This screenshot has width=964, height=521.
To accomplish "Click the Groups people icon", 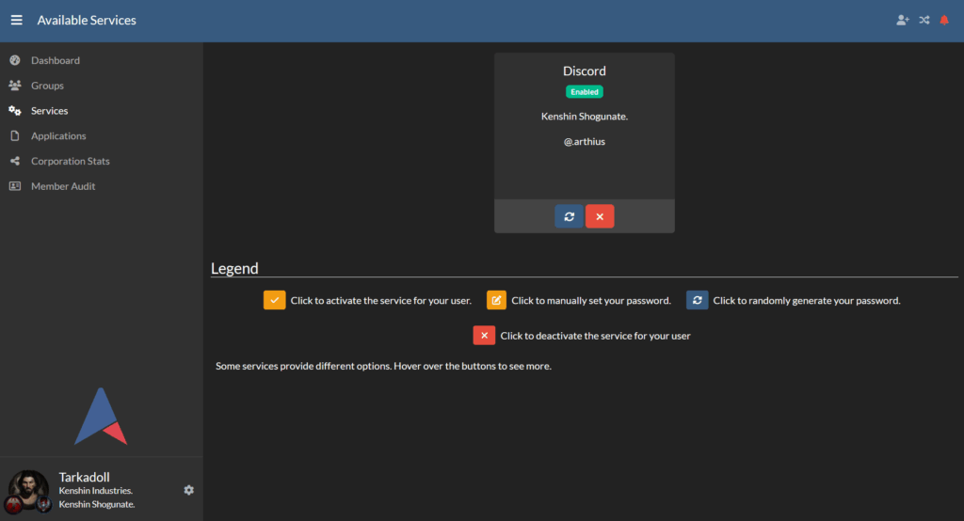I will tap(15, 86).
